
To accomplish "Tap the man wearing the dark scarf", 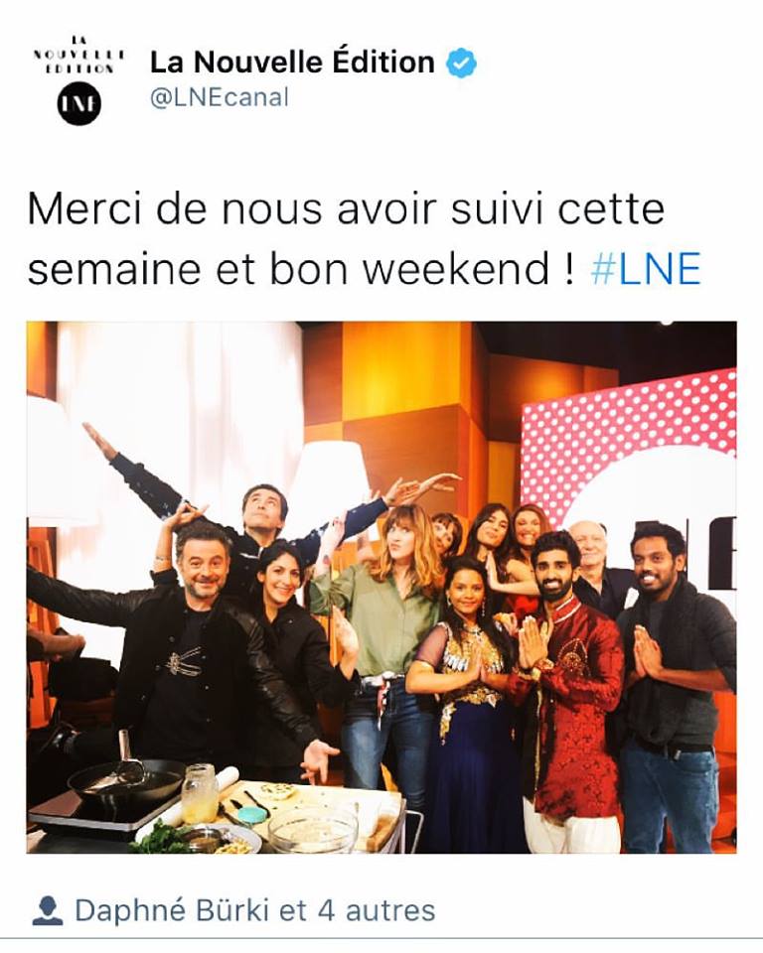I will pos(676,687).
